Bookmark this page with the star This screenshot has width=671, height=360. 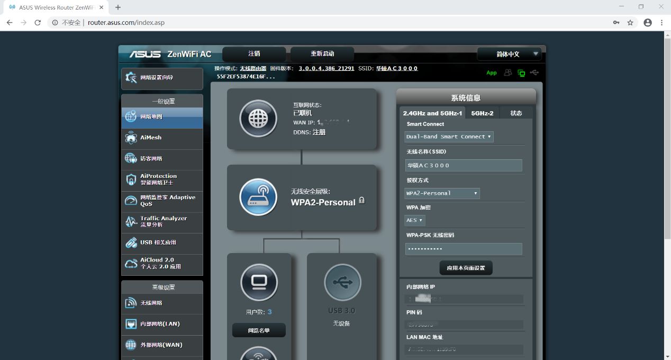(630, 23)
